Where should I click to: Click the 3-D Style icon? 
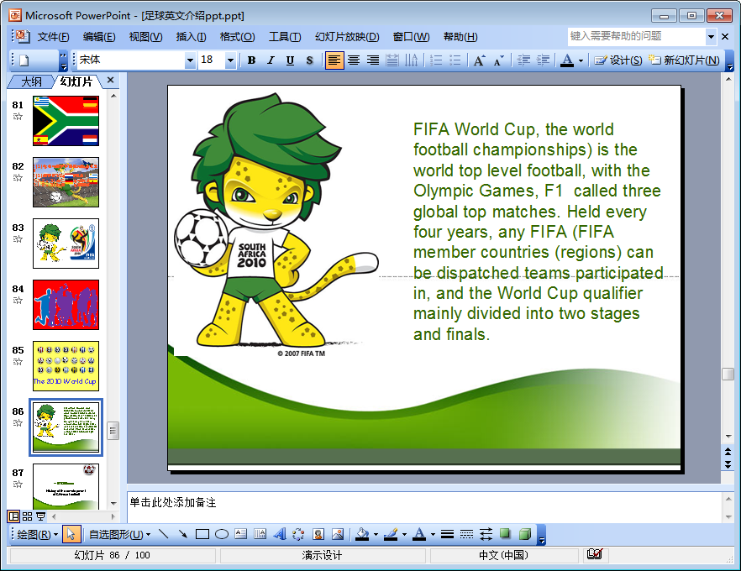click(x=524, y=534)
